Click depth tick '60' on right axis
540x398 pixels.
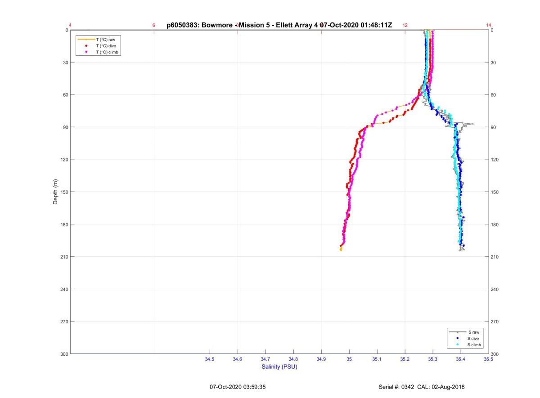[494, 95]
